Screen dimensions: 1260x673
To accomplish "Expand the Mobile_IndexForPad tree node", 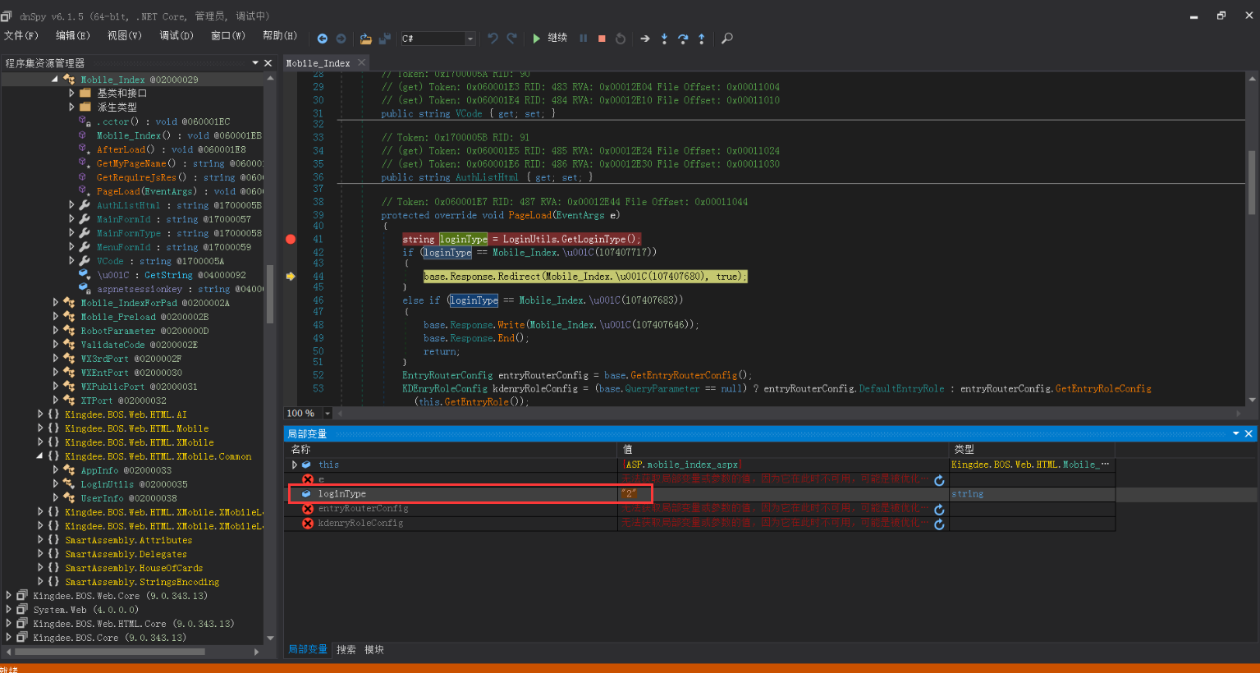I will [56, 303].
